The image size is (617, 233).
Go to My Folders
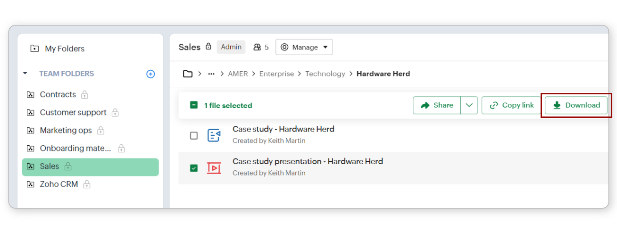click(x=64, y=49)
